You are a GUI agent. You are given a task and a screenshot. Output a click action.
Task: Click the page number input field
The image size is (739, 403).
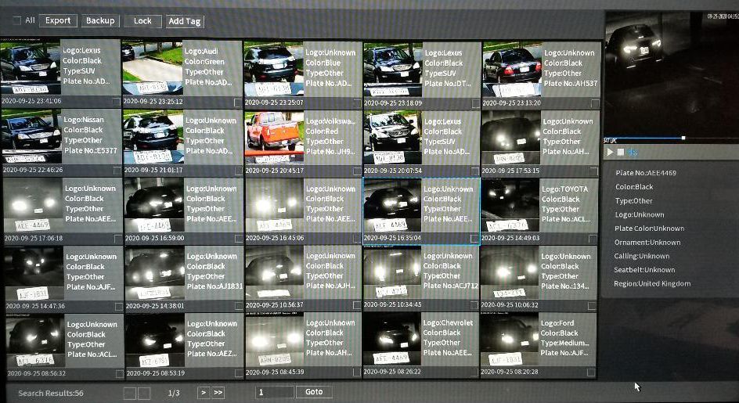[274, 392]
